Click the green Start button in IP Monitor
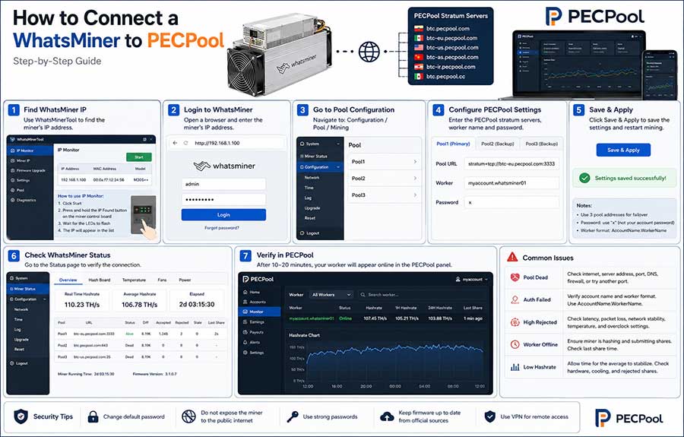Viewport: 684px width, 437px height. (139, 157)
